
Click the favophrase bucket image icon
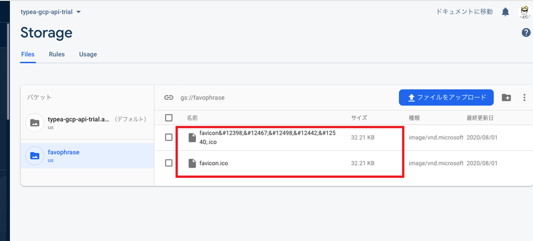[x=34, y=155]
